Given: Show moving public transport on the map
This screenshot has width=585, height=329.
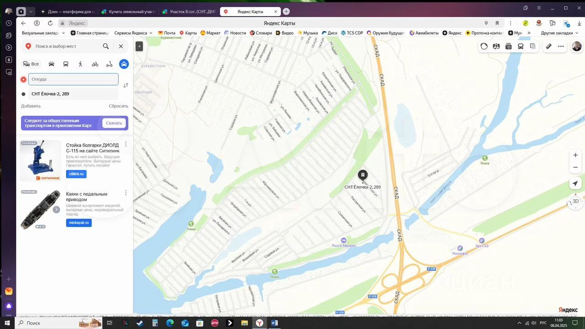Looking at the screenshot, I should tap(521, 46).
